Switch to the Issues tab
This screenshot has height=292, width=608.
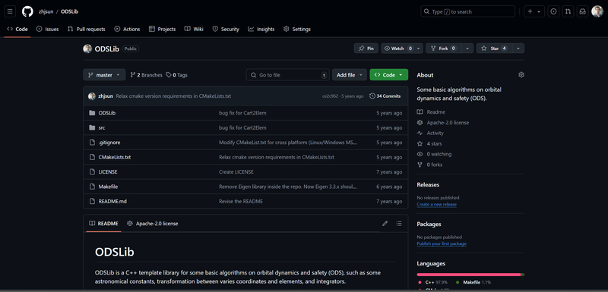[47, 29]
